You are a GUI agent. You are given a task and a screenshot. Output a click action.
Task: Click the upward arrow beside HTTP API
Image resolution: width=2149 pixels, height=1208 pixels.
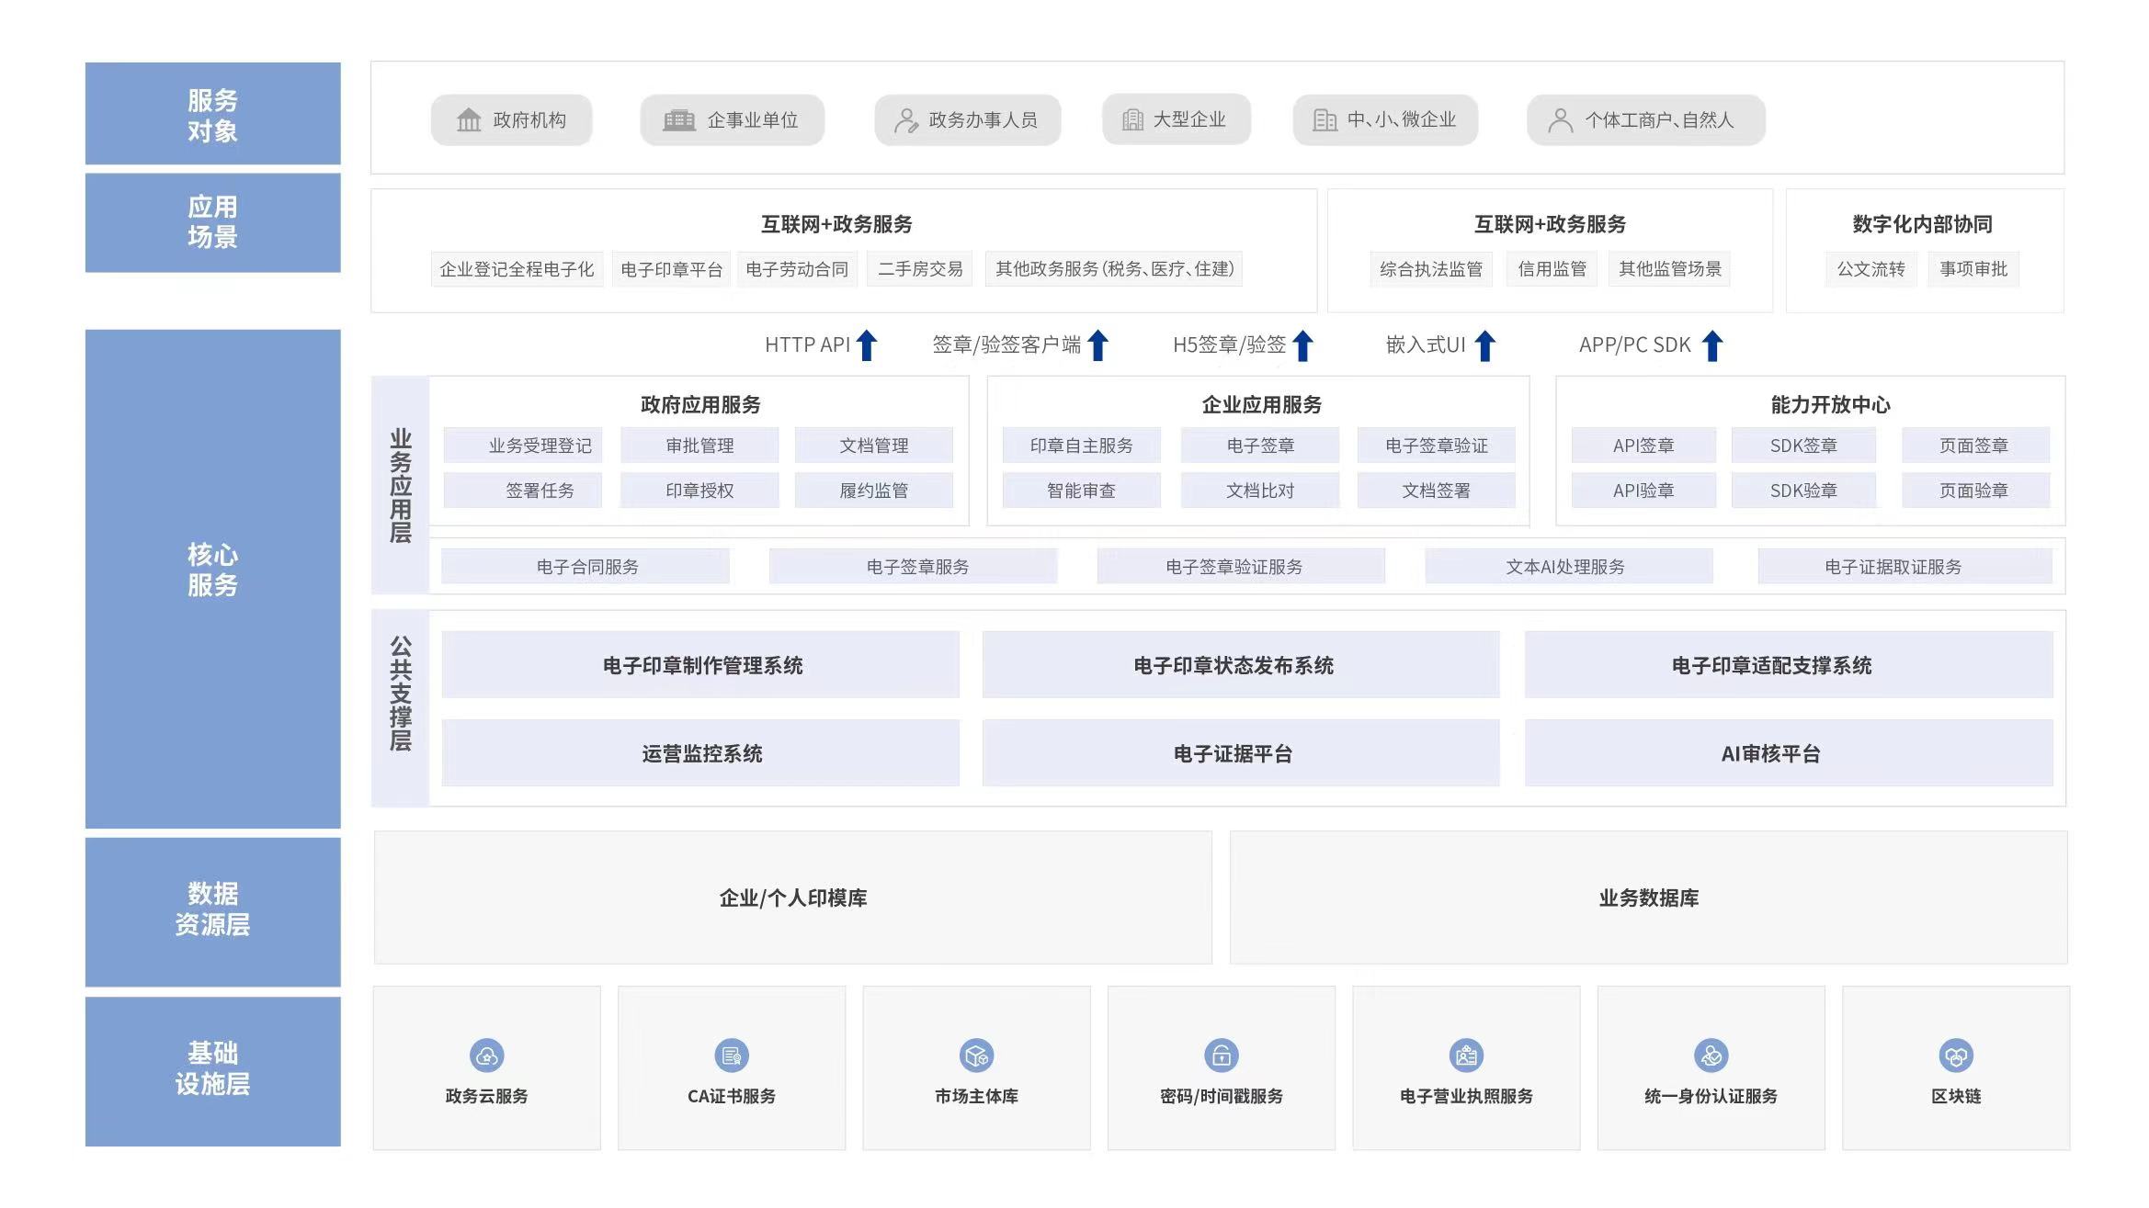[865, 344]
